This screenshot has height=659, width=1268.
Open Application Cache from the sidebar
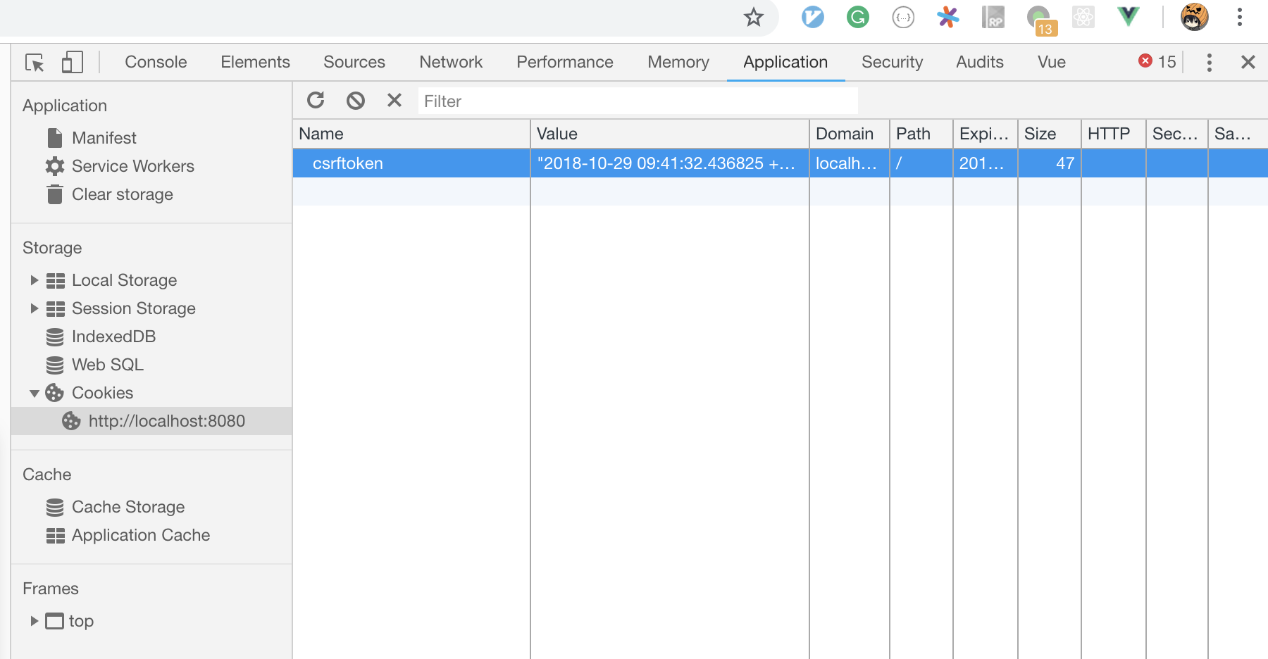[x=141, y=534]
